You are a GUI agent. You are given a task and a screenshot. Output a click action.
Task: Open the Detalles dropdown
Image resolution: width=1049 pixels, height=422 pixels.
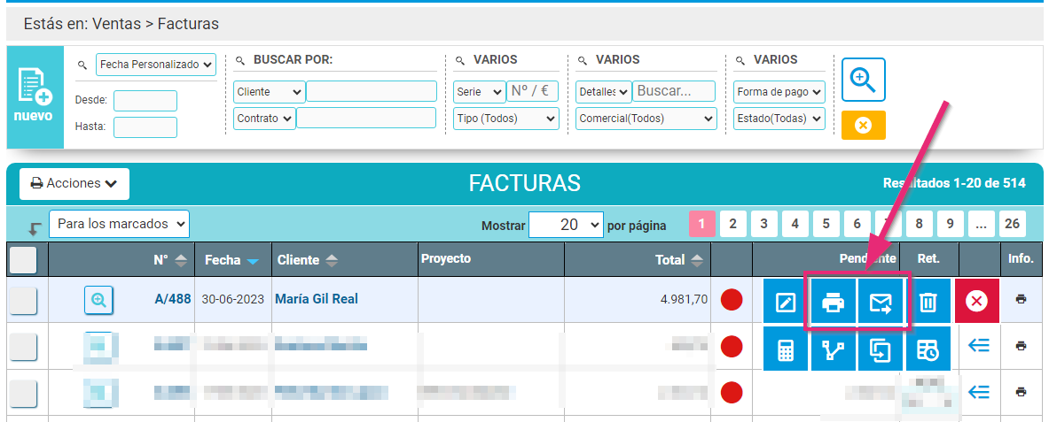[x=603, y=91]
